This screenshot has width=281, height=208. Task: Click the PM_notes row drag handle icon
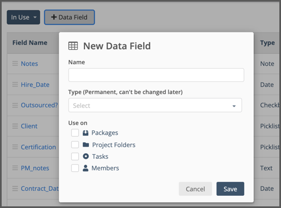pyautogui.click(x=15, y=168)
